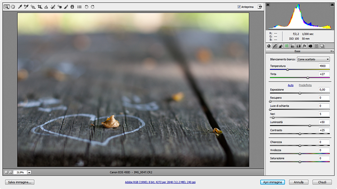Select the Hand tool
The height and width of the screenshot is (189, 337).
[x=13, y=7]
